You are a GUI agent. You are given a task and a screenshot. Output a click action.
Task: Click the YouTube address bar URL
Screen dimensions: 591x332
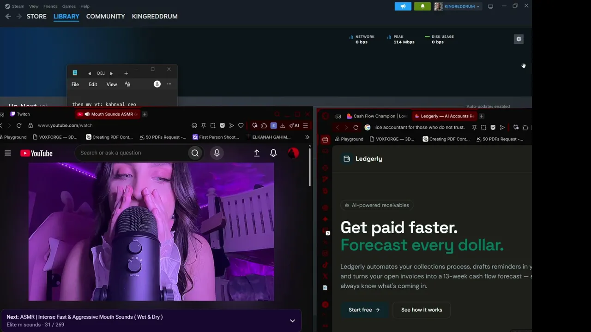point(65,125)
